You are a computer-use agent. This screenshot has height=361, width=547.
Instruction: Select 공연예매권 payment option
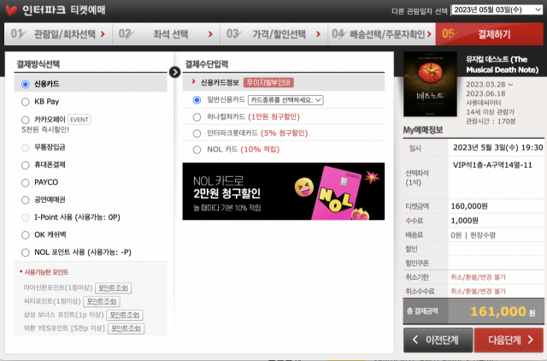click(25, 200)
